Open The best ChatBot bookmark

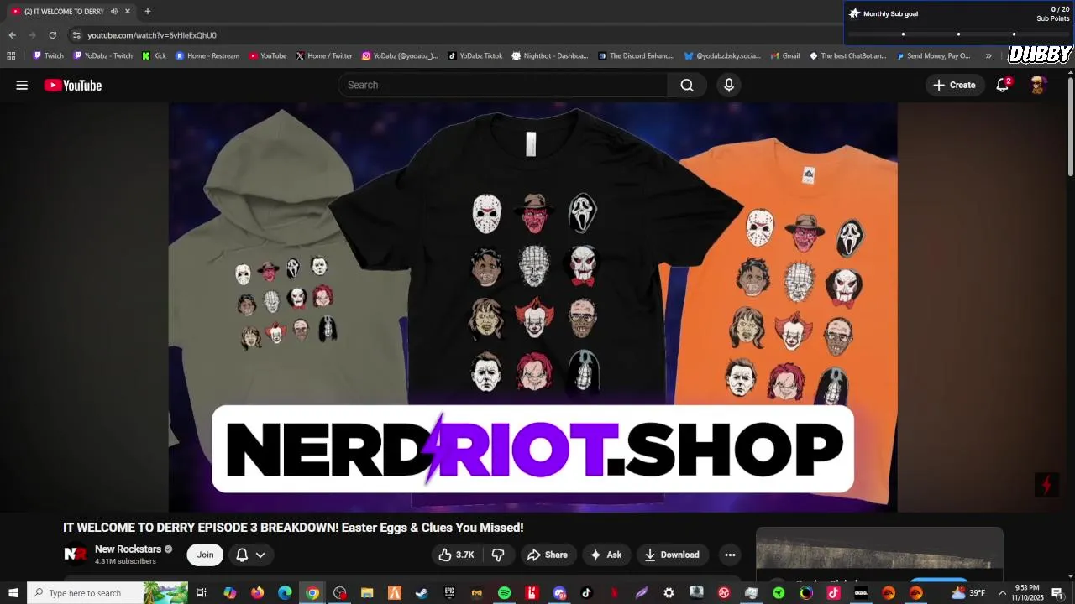click(847, 56)
